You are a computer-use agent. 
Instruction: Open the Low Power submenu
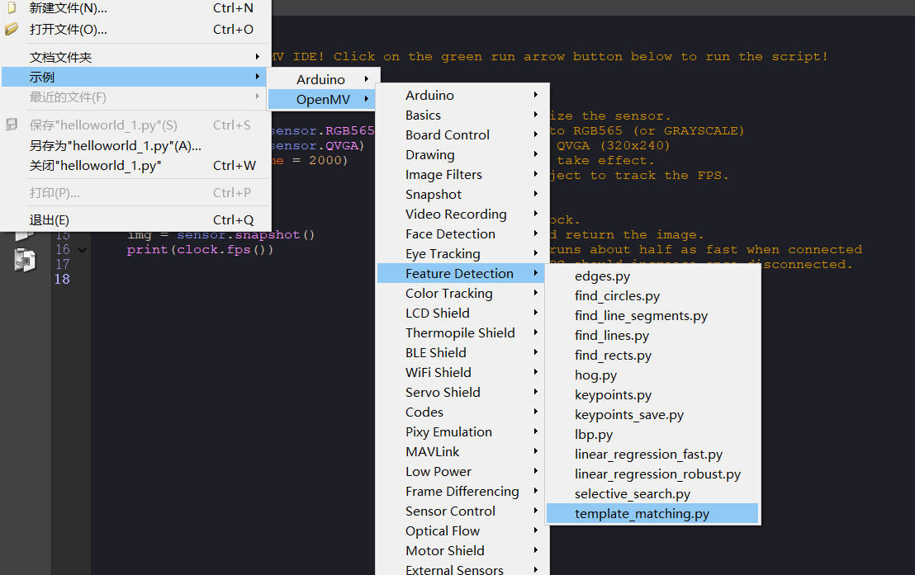click(x=461, y=472)
